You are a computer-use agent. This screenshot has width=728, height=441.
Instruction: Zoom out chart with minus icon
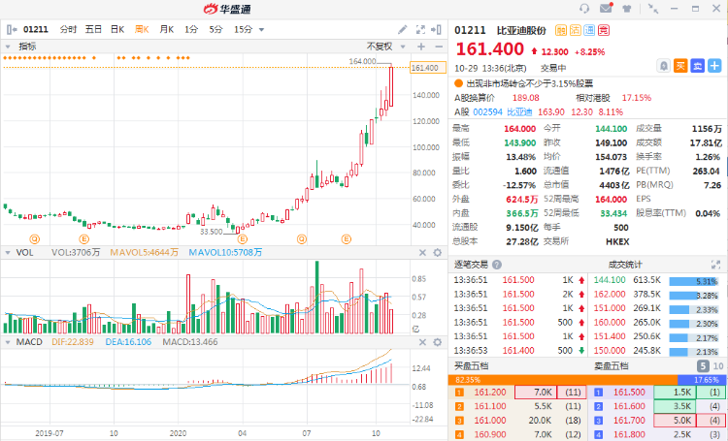coord(439,47)
